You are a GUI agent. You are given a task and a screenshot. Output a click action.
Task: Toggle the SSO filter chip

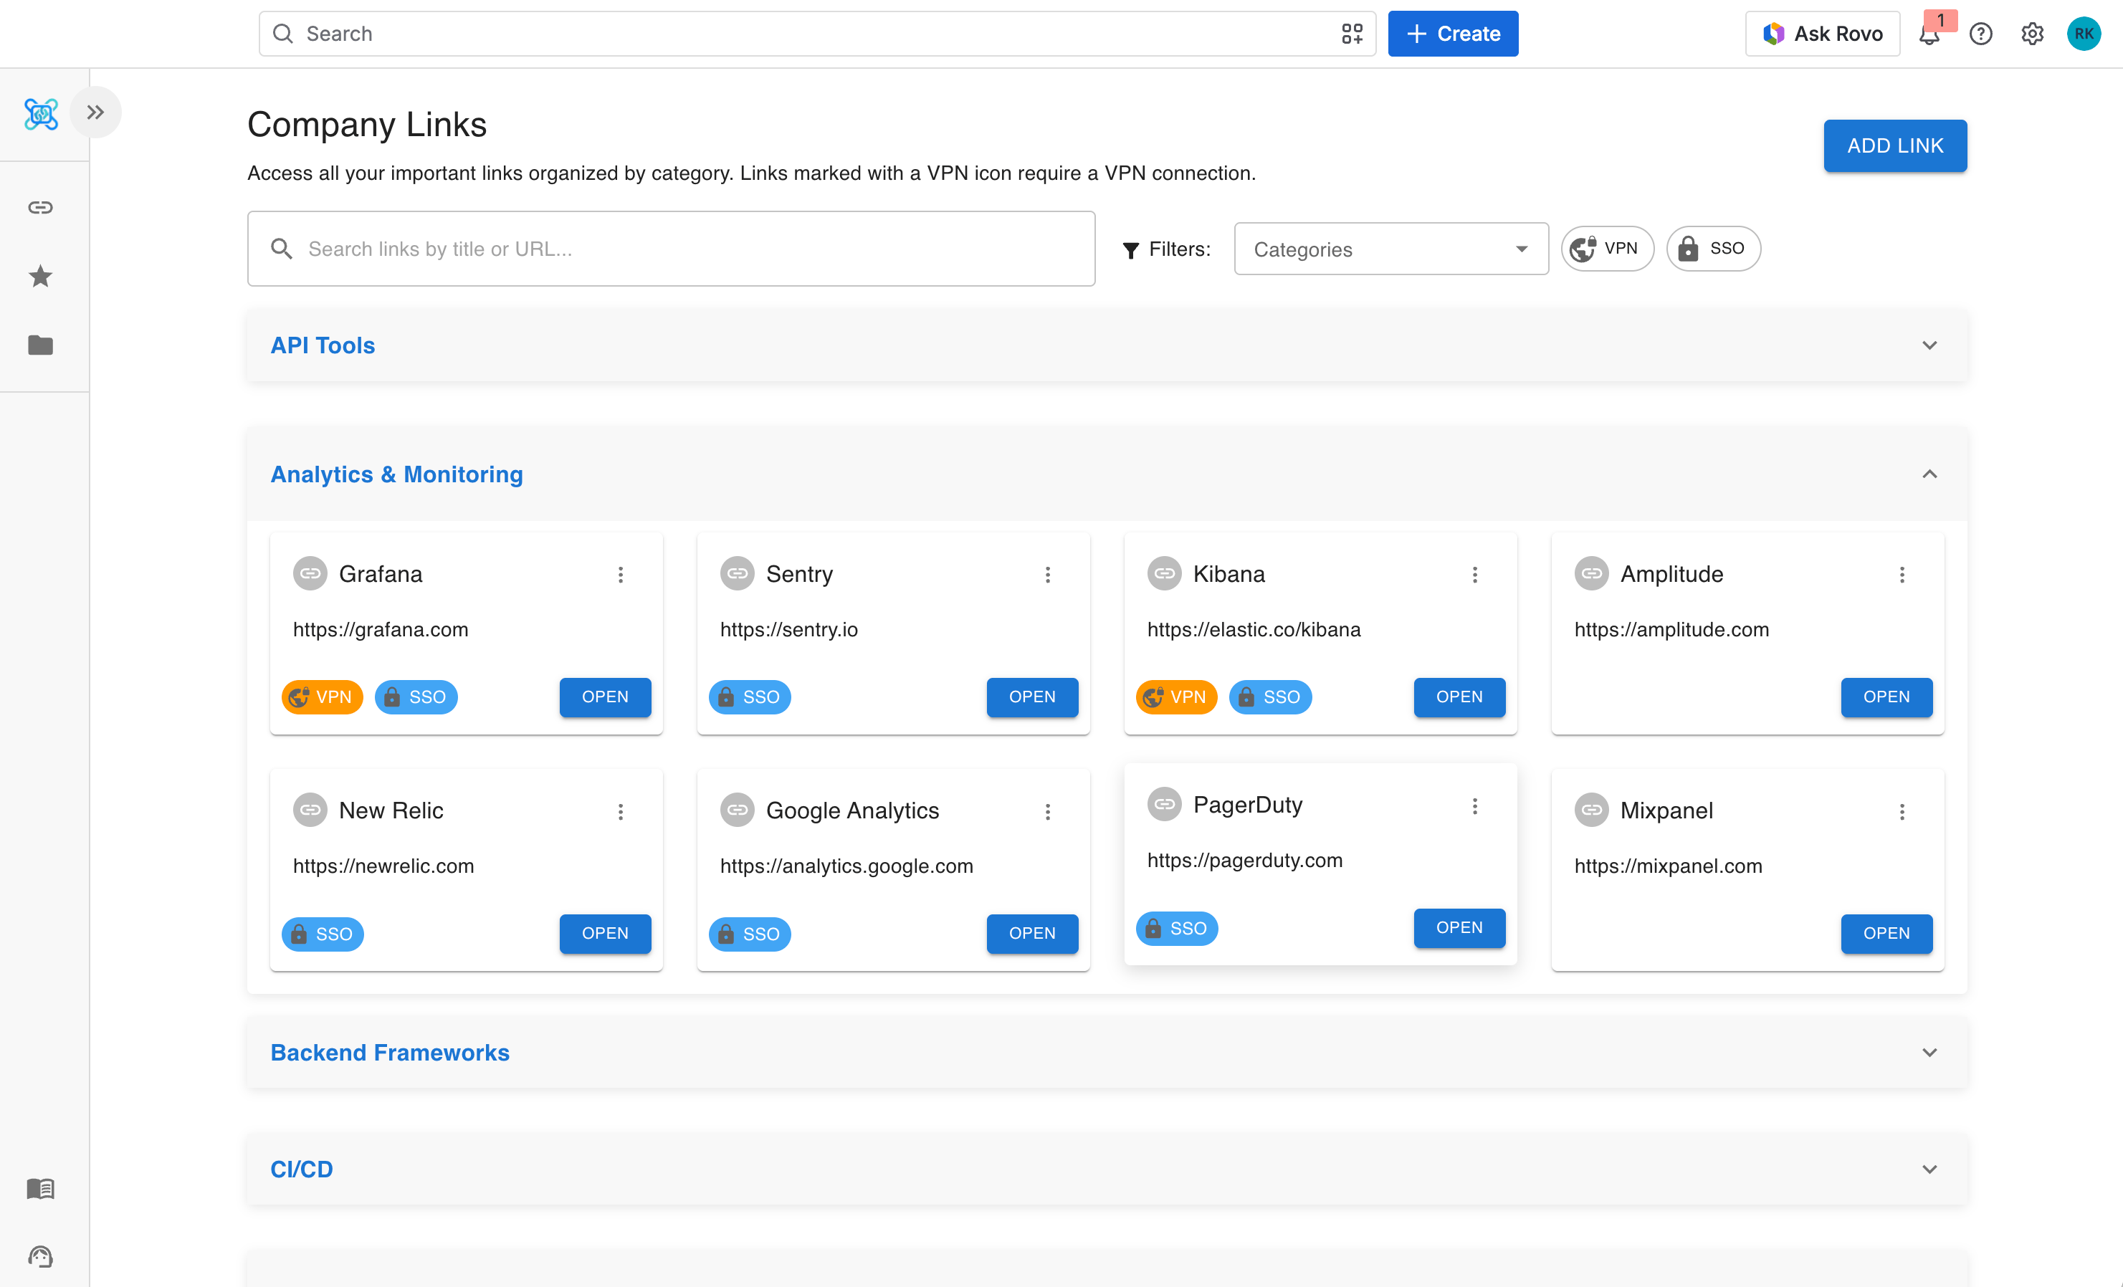(x=1714, y=249)
